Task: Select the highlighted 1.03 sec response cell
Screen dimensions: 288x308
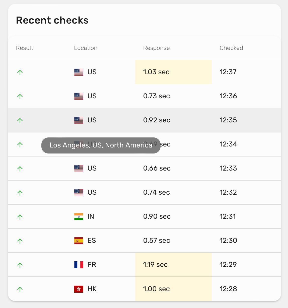Action: (156, 72)
